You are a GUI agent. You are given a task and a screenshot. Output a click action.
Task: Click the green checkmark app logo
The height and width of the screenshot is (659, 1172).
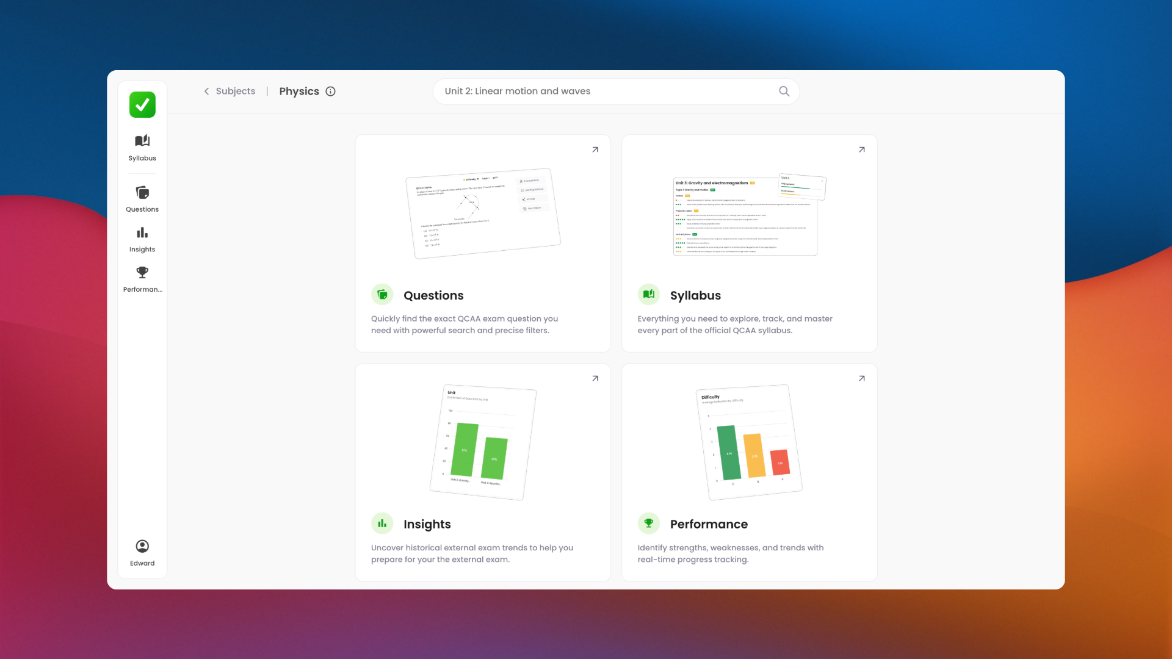(142, 104)
